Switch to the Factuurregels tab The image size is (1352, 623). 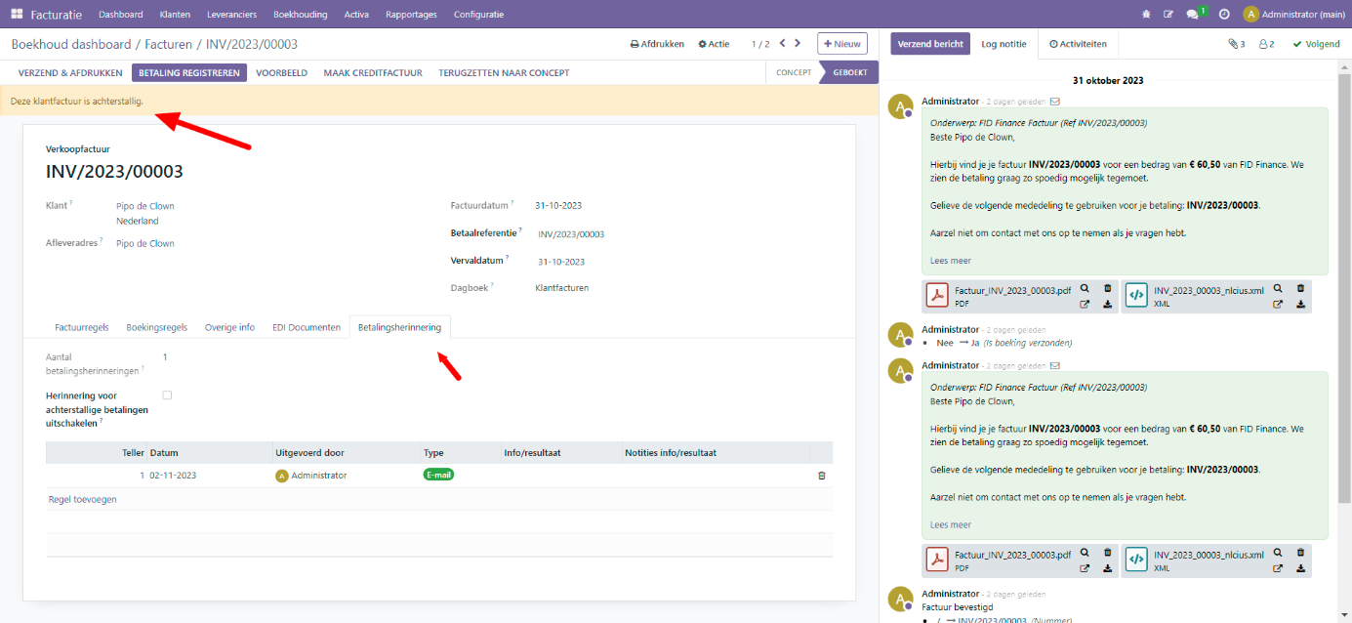pyautogui.click(x=82, y=327)
